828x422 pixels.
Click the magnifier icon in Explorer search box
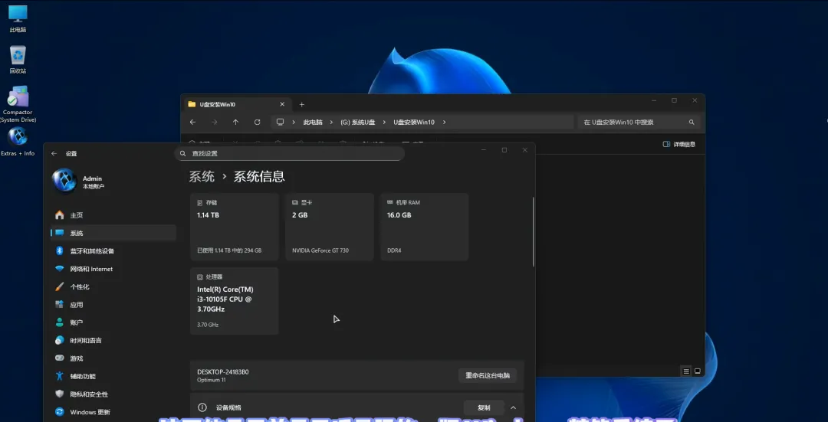(x=692, y=122)
